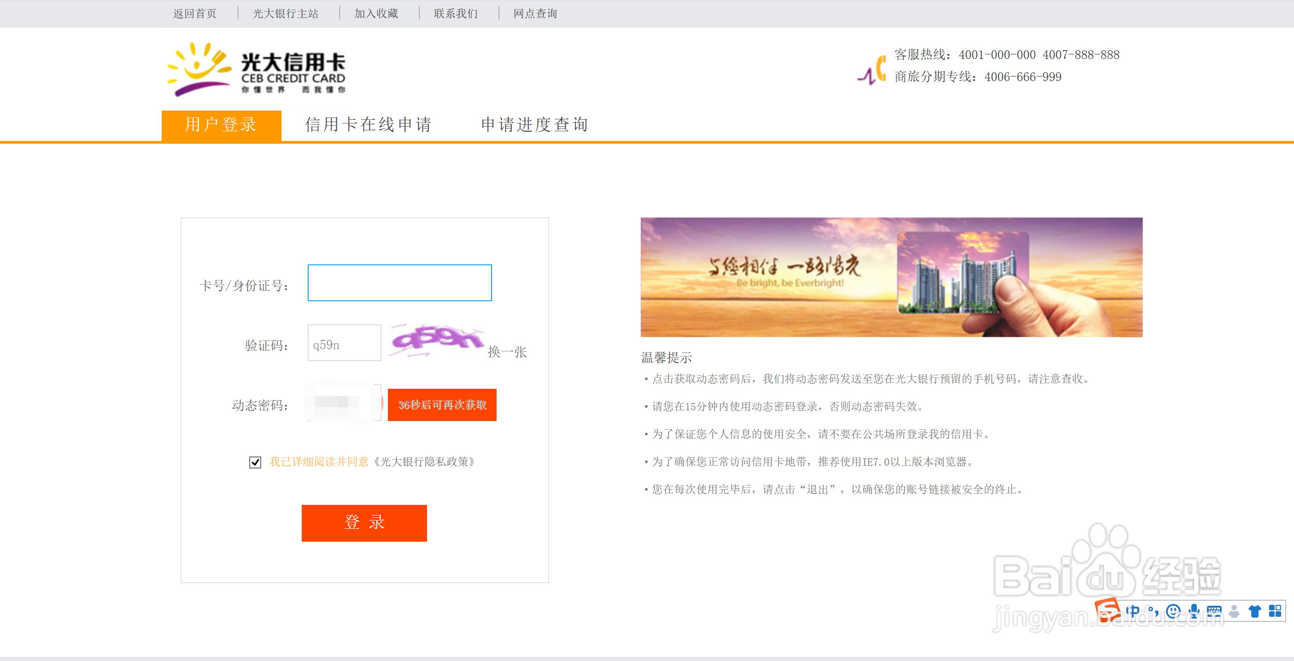This screenshot has height=661, width=1294.
Task: Open the Sogou toolbox grid icon
Action: (x=1275, y=611)
